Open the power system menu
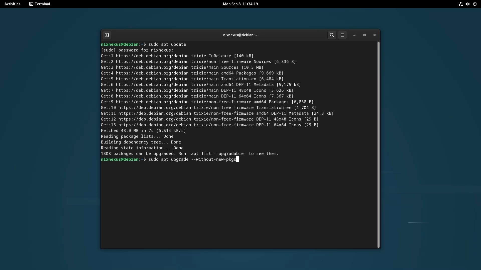 click(475, 4)
